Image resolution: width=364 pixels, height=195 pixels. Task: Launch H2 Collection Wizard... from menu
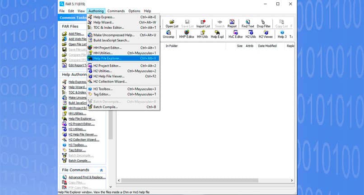coord(123,82)
